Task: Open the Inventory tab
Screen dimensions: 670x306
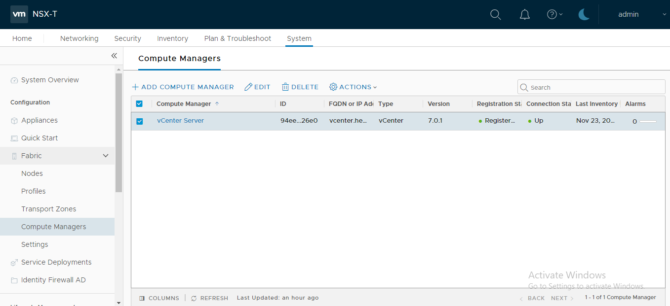Action: tap(172, 38)
